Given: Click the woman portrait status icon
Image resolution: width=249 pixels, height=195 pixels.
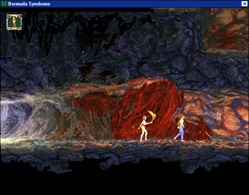Looking at the screenshot, I should tap(14, 22).
